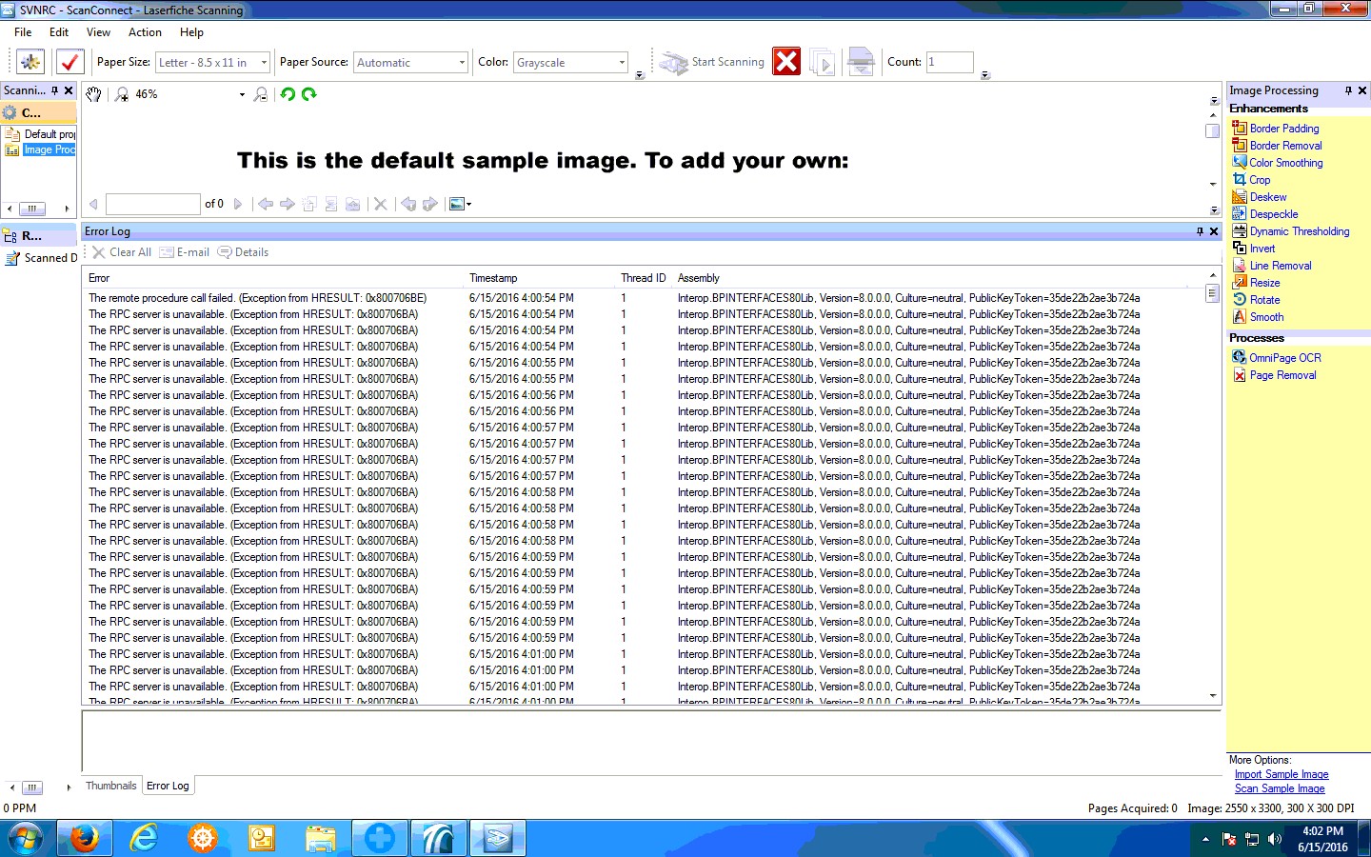
Task: Click the red X stop scanning icon
Action: pos(786,62)
